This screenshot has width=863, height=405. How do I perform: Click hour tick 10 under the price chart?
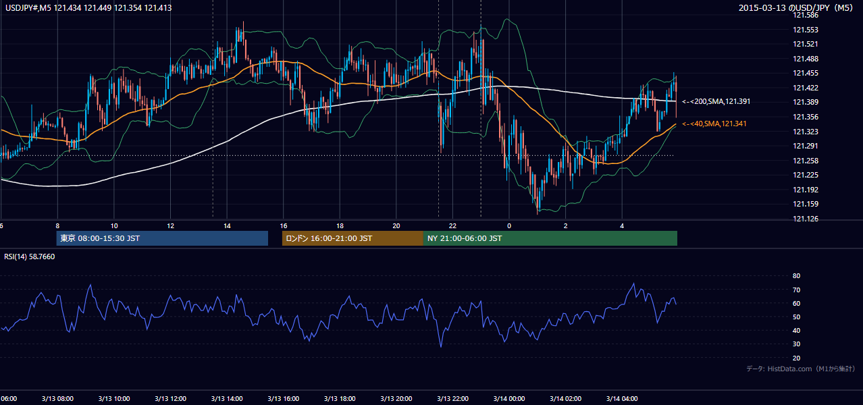(x=114, y=225)
